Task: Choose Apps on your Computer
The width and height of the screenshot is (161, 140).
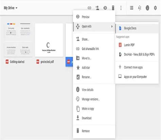Action: [137, 77]
